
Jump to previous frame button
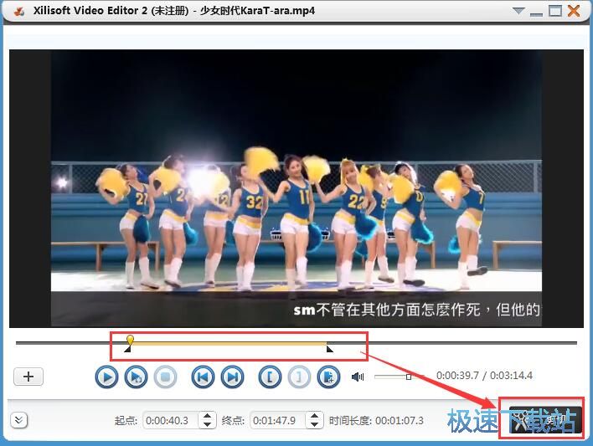point(203,377)
